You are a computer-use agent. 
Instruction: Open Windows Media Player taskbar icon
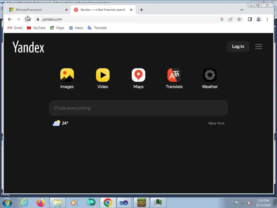click(x=74, y=203)
